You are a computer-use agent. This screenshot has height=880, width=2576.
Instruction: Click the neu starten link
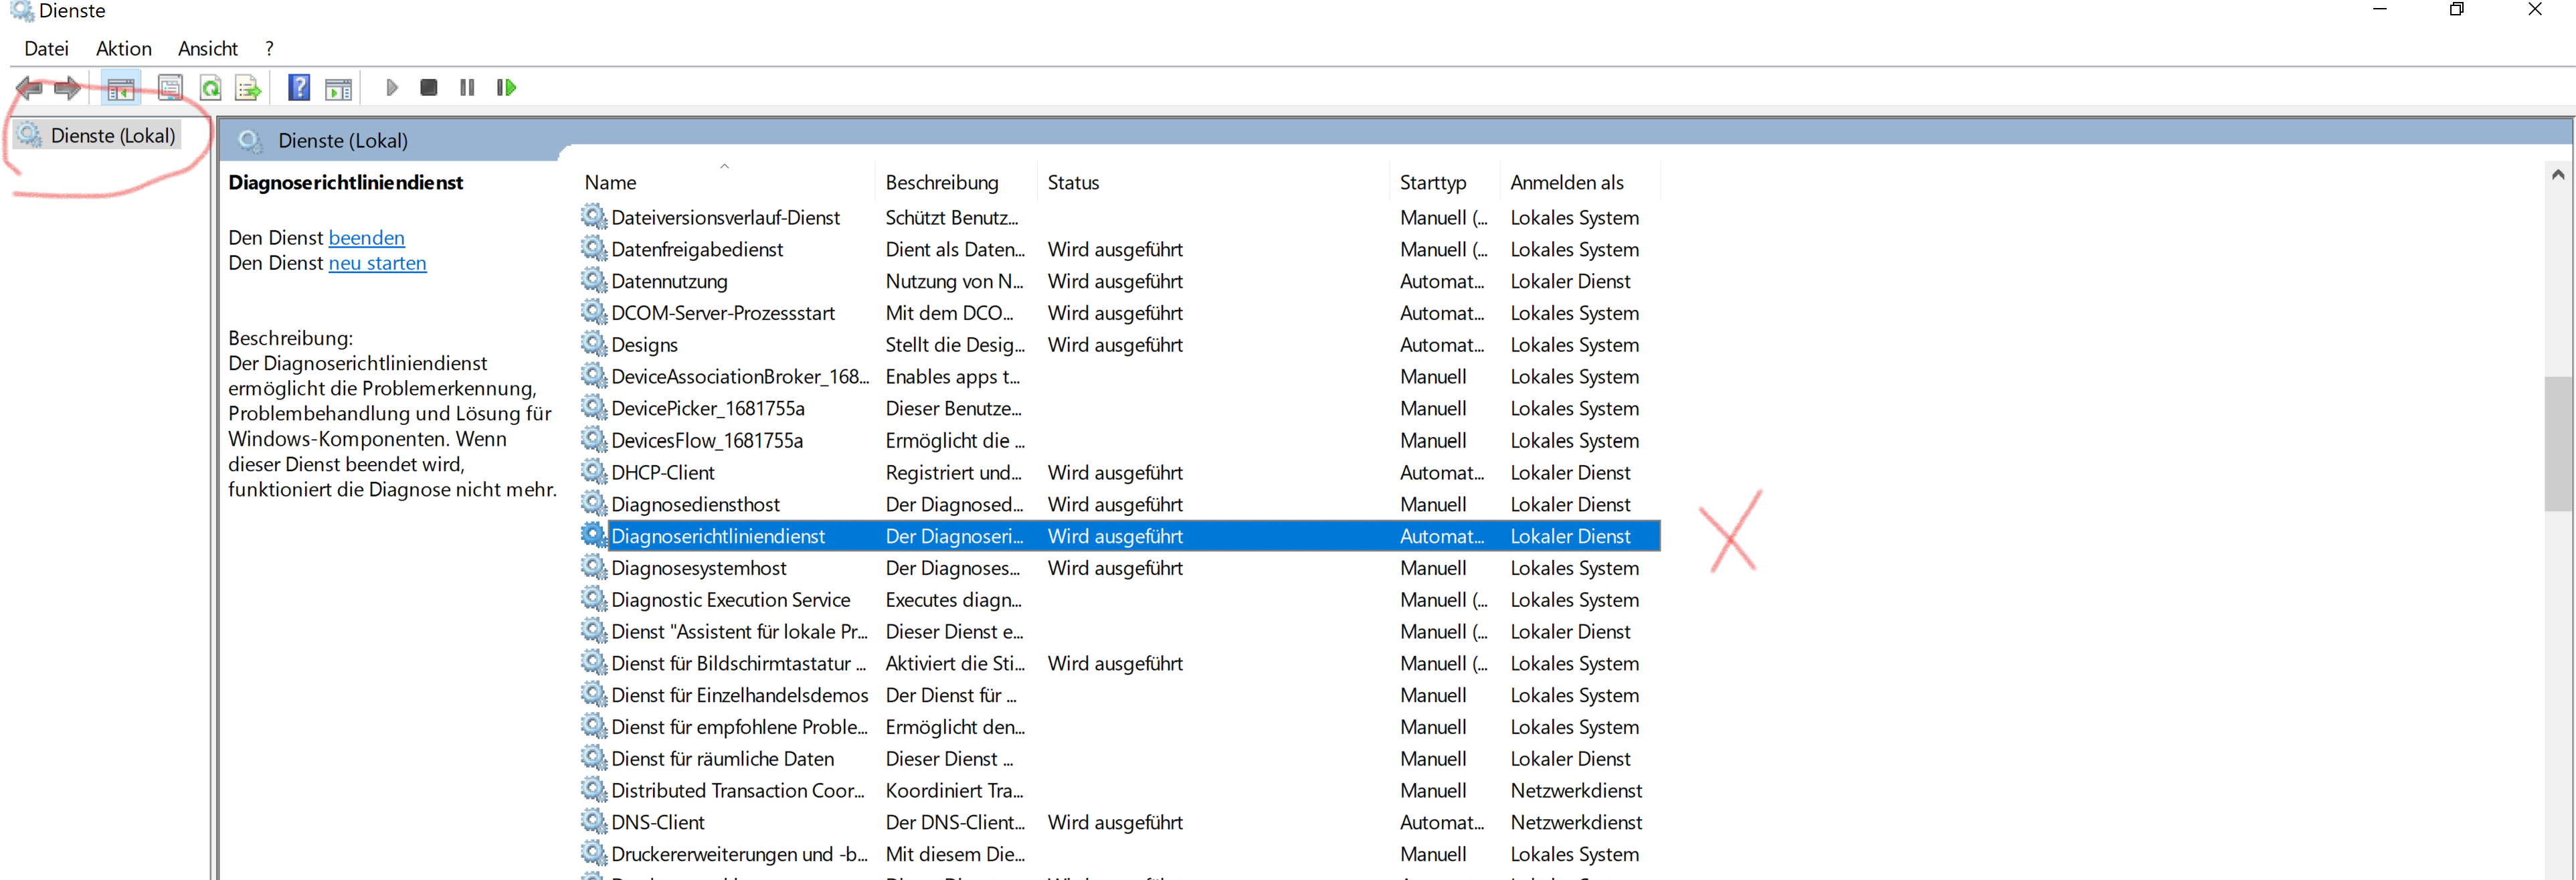(377, 263)
